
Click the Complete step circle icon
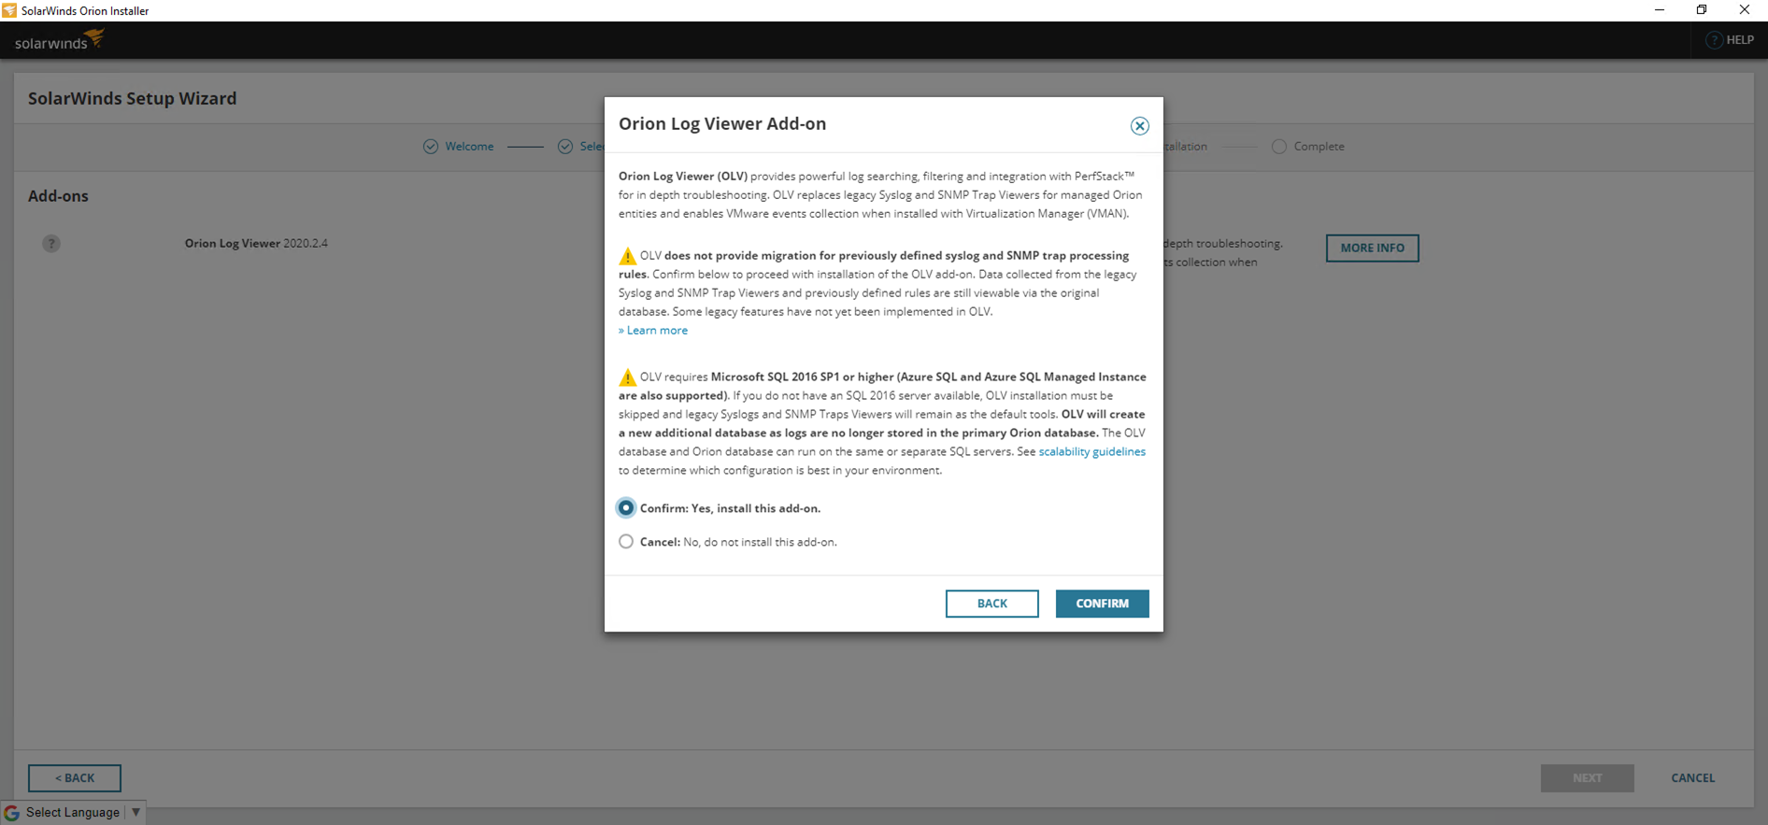1279,147
